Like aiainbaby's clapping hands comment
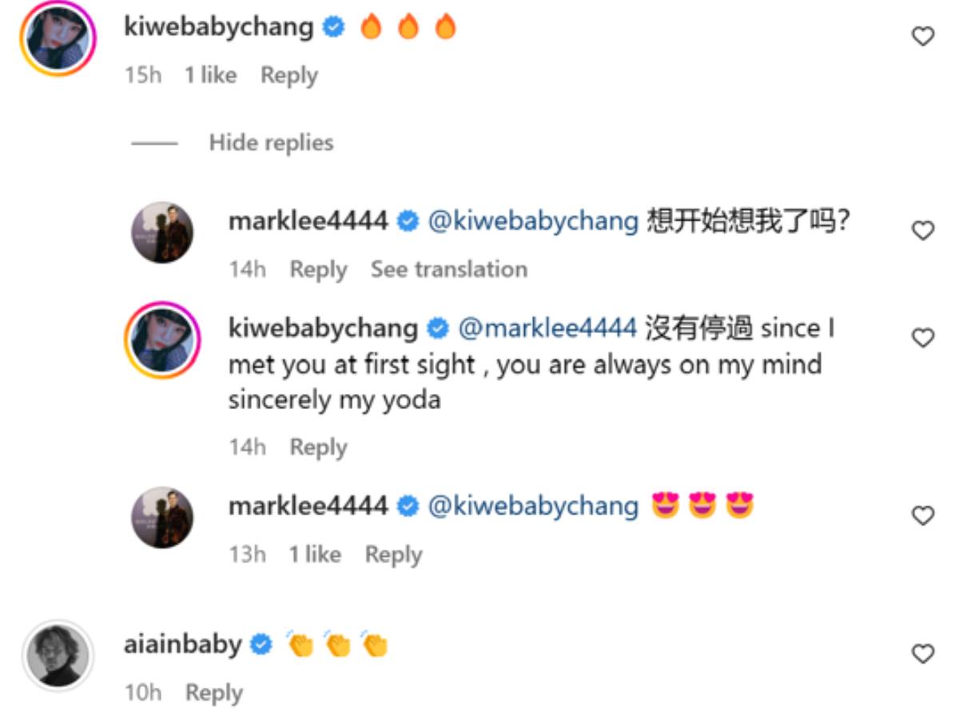The height and width of the screenshot is (719, 959). (x=923, y=654)
